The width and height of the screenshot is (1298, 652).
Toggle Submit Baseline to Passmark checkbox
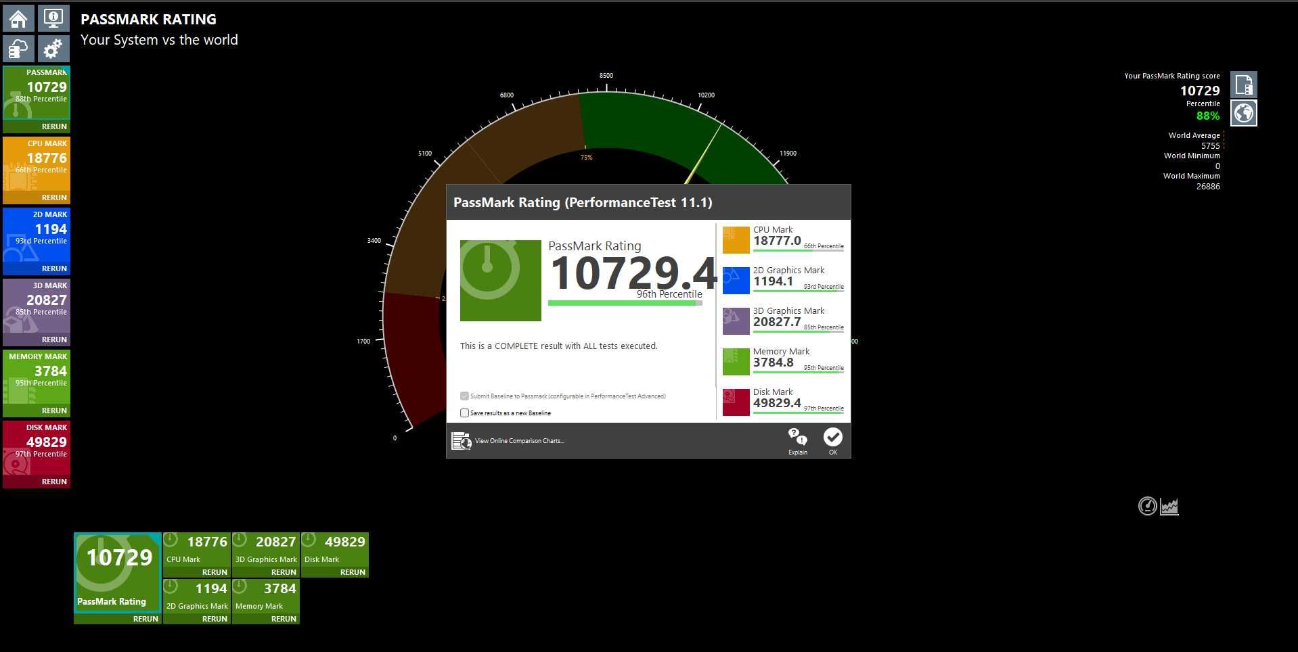(464, 396)
